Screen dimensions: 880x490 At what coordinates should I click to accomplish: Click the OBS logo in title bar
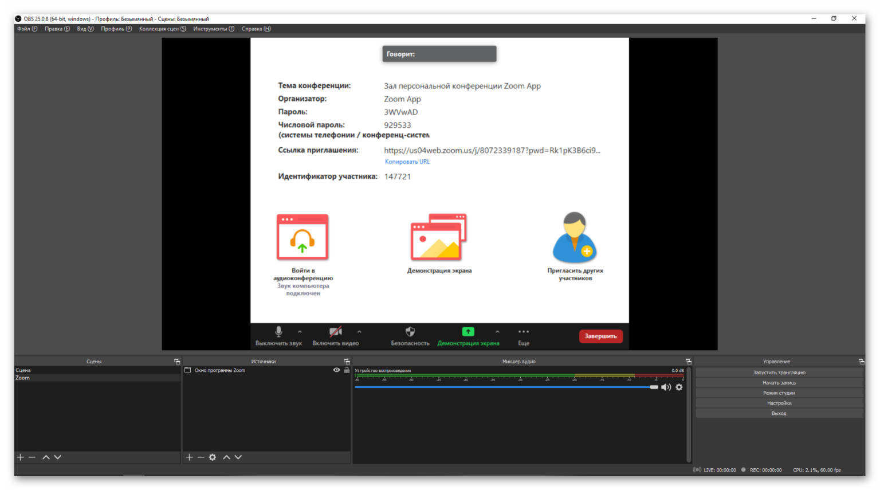[18, 19]
